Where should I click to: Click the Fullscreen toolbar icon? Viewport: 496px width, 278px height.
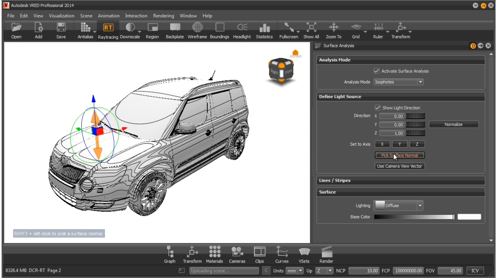tap(289, 27)
